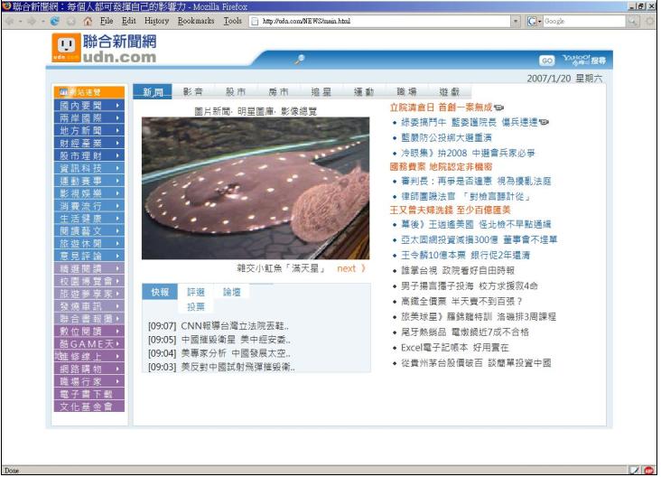Open the Tools menu

[233, 21]
